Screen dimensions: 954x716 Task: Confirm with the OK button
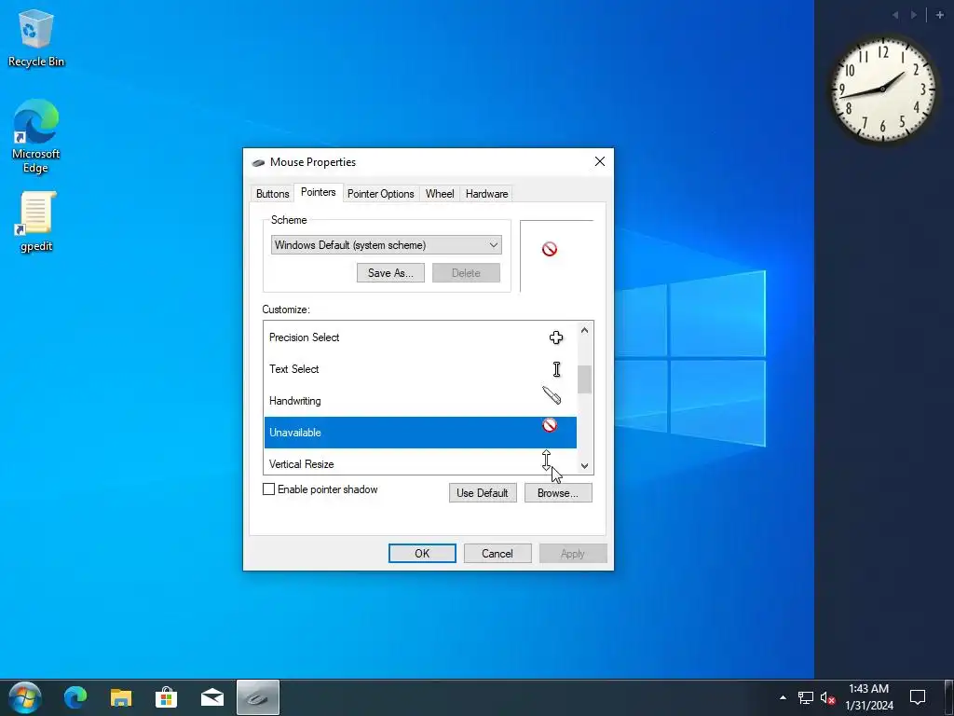[x=422, y=554]
